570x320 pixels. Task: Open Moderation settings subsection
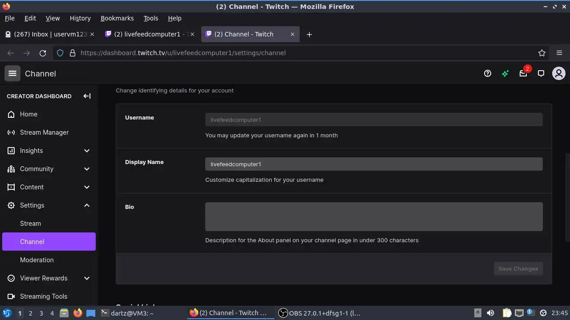(49, 260)
